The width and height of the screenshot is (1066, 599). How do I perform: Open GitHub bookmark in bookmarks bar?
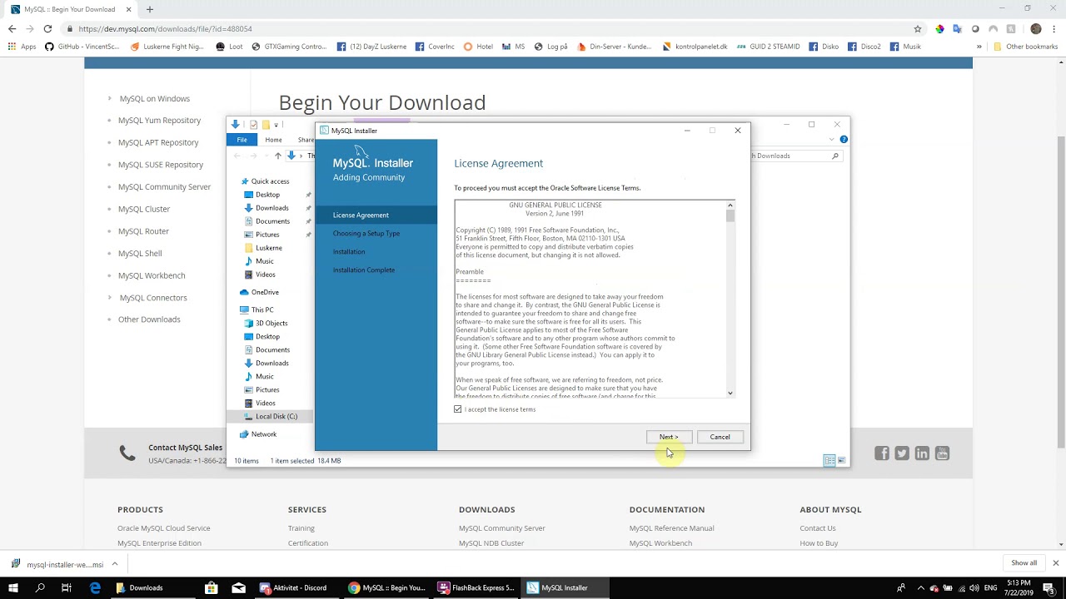pyautogui.click(x=82, y=47)
